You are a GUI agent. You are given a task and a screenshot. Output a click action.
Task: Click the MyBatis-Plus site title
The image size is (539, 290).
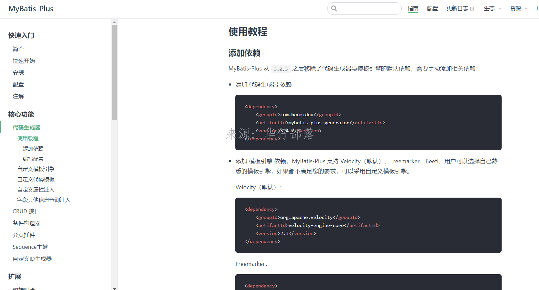click(x=31, y=9)
